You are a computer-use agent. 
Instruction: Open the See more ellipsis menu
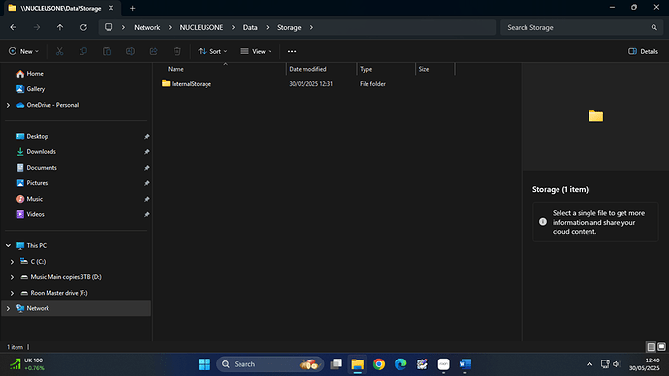(292, 51)
